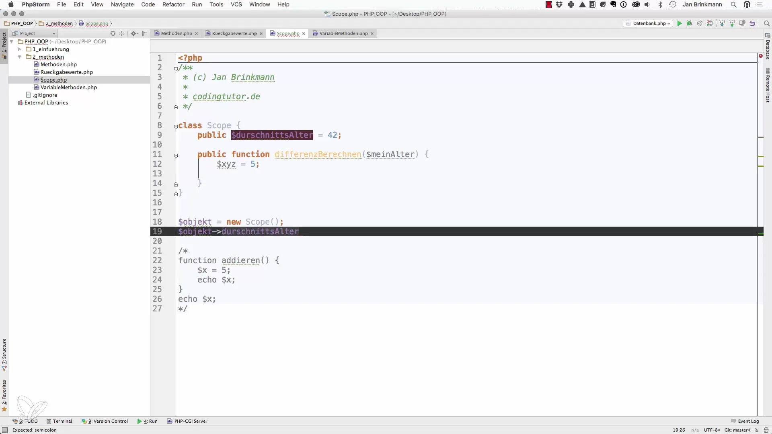Image resolution: width=772 pixels, height=434 pixels.
Task: Open the Navigate menu
Action: coord(122,4)
